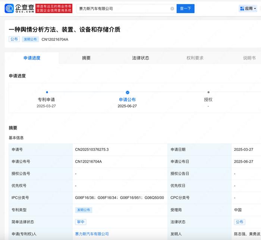Click the 应用 grid icon
Image resolution: width=261 pixels, height=240 pixels.
pos(242,9)
